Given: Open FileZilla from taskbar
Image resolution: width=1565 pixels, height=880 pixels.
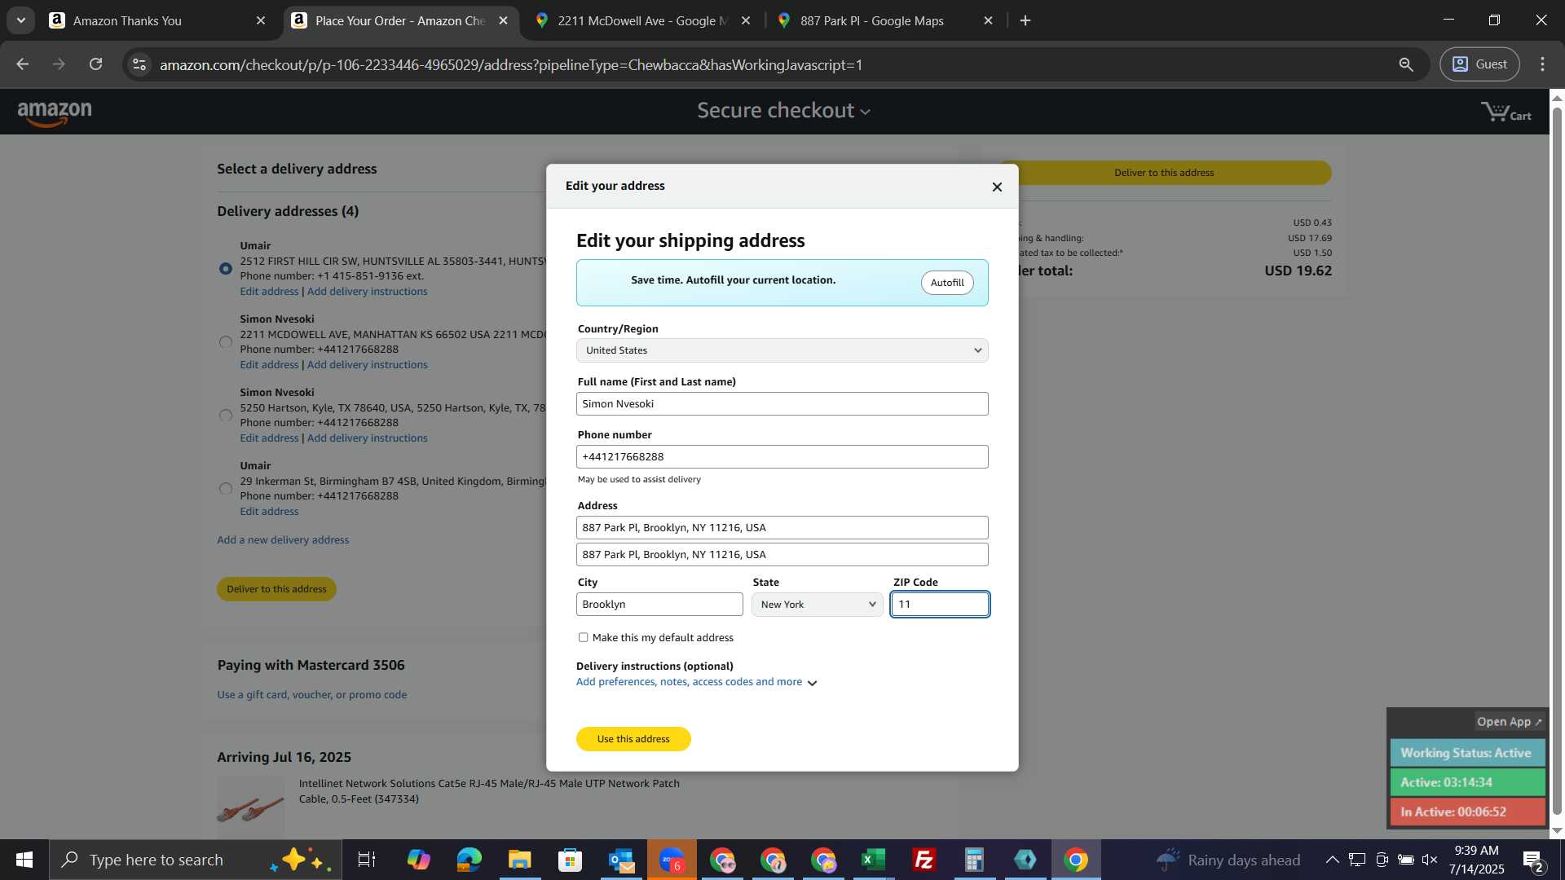Looking at the screenshot, I should (924, 860).
